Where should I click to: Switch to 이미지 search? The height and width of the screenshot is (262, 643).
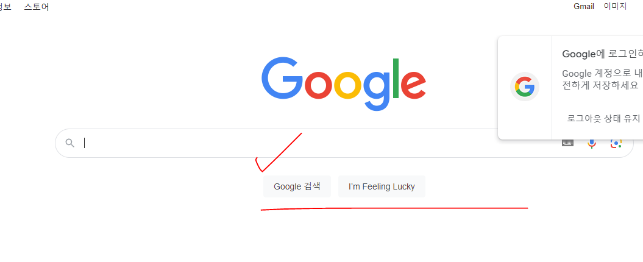click(615, 6)
